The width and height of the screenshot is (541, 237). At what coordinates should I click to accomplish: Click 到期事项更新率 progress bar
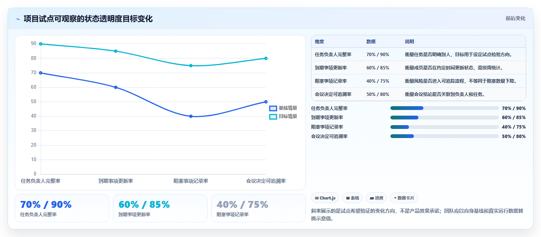point(444,118)
